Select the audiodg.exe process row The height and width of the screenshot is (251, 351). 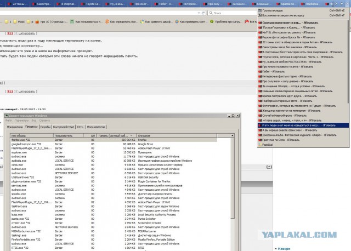point(114,161)
